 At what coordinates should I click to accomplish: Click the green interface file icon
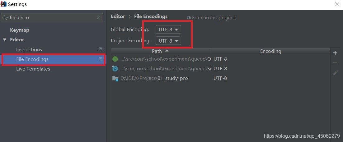115,59
